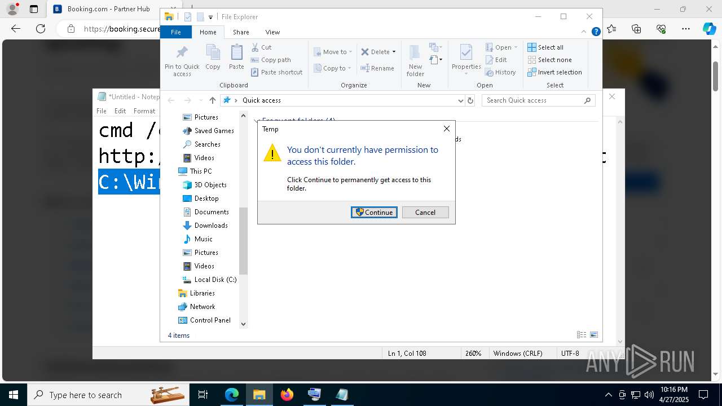Screen dimensions: 722x406
Task: Select Desktop in navigation tree
Action: click(201, 198)
